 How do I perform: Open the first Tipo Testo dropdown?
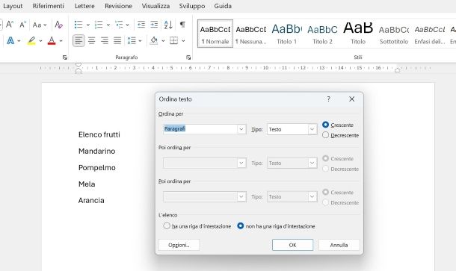[x=312, y=129]
